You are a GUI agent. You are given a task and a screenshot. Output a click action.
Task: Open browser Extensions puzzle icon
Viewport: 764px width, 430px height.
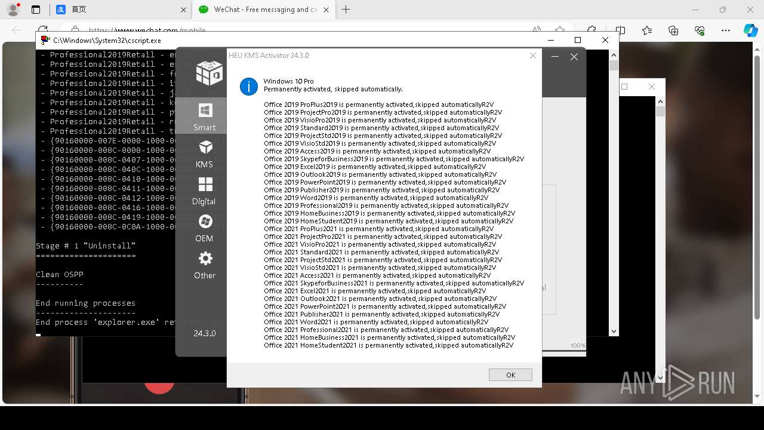592,30
